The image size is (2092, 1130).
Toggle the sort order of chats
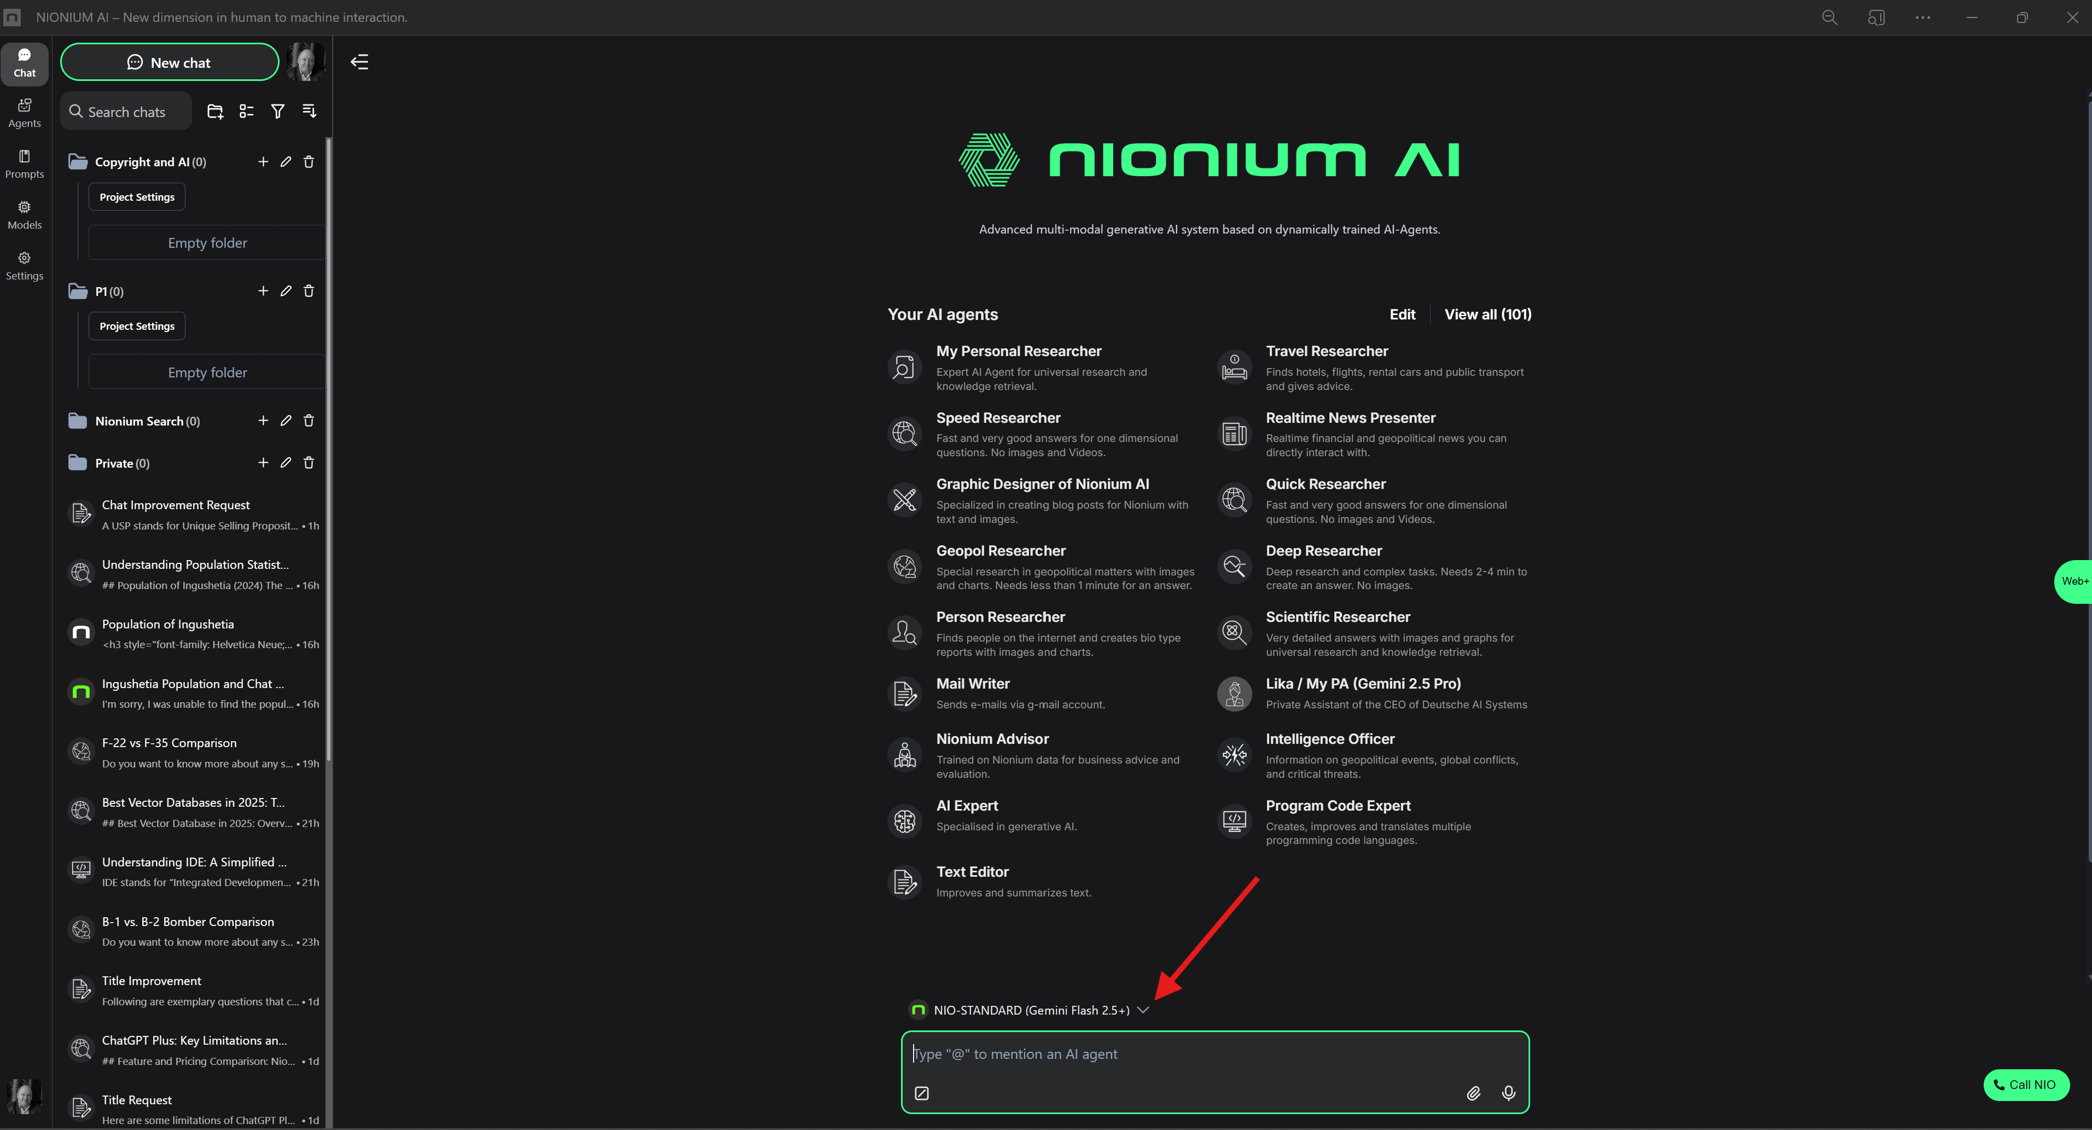pos(310,111)
